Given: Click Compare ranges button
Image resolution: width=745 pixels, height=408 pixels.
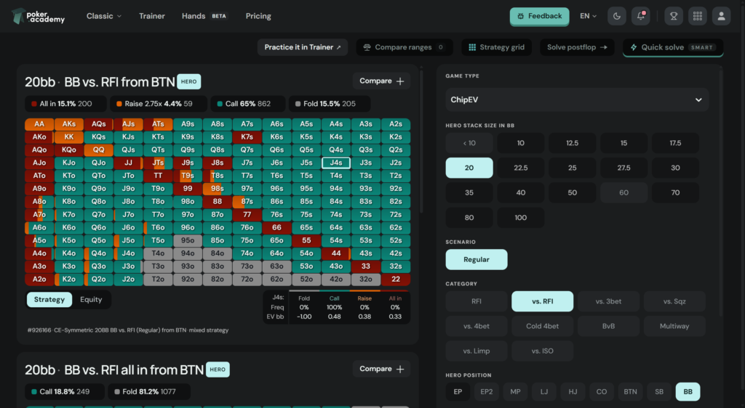Looking at the screenshot, I should [404, 47].
